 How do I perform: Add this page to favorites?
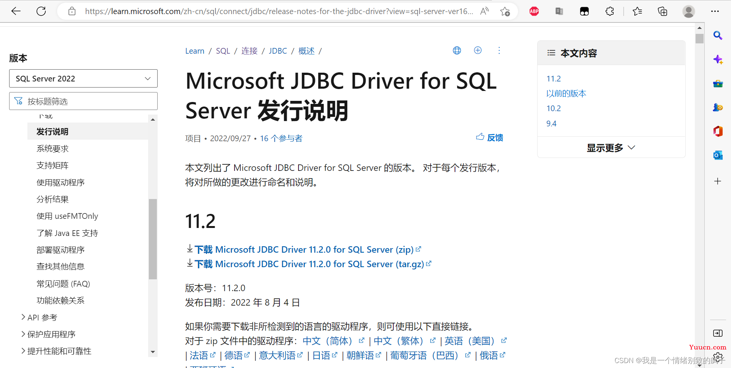[505, 11]
